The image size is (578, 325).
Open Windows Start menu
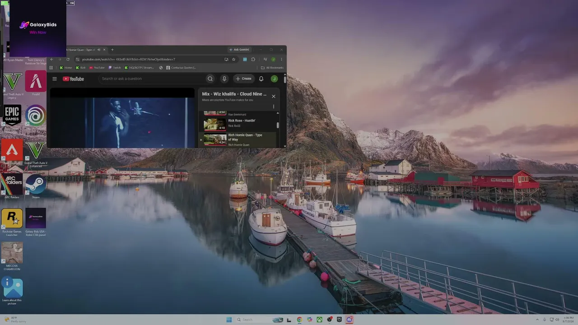pos(229,320)
